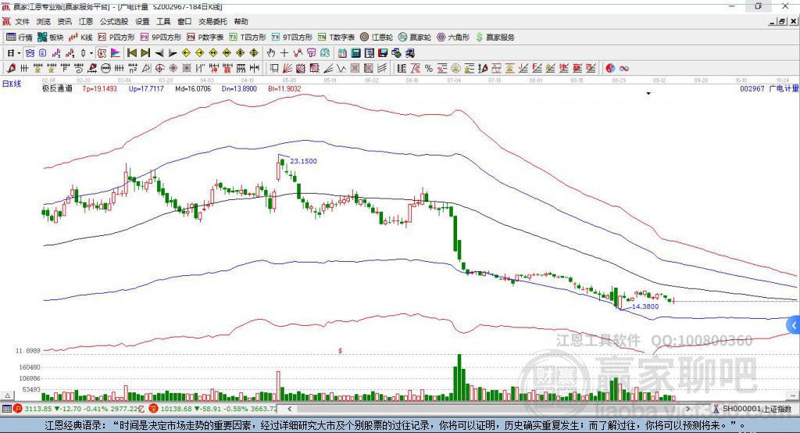Click the 002967 广电计量 stock label
This screenshot has height=433, width=800.
coord(769,88)
